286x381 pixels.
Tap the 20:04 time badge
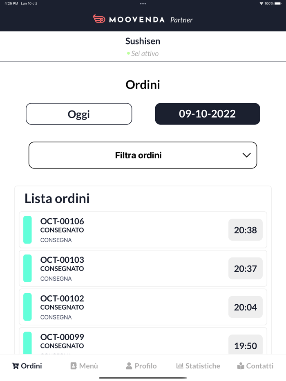tap(245, 307)
